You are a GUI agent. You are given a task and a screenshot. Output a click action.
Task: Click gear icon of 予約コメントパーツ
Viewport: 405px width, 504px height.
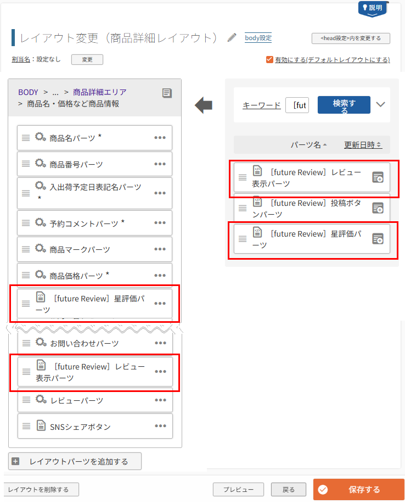pos(41,222)
